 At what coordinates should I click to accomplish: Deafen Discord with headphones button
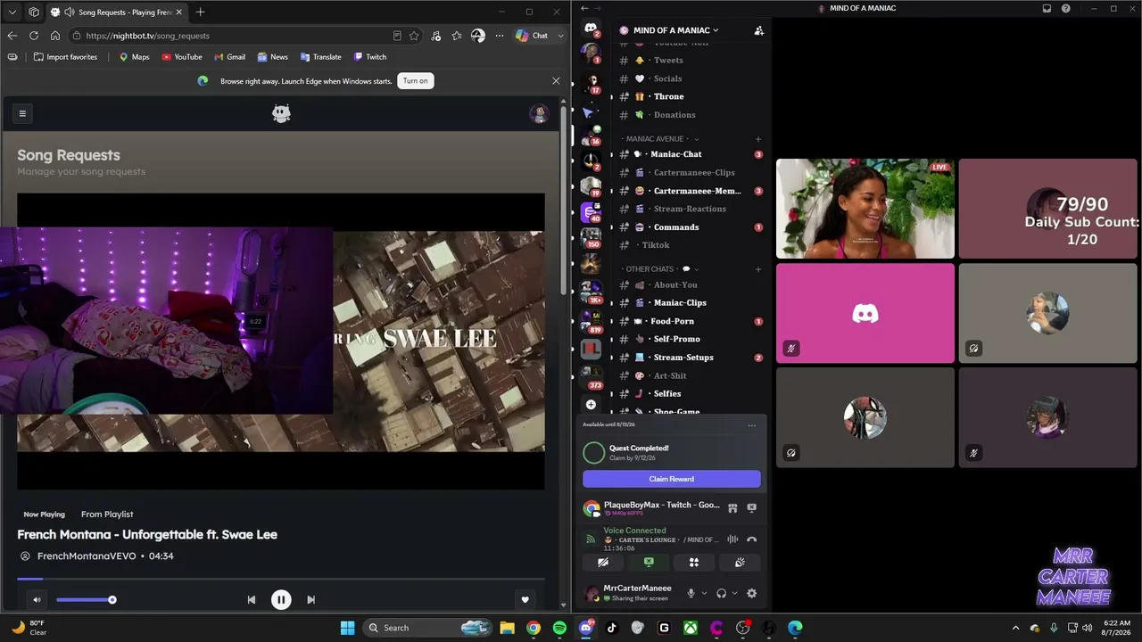(x=721, y=593)
